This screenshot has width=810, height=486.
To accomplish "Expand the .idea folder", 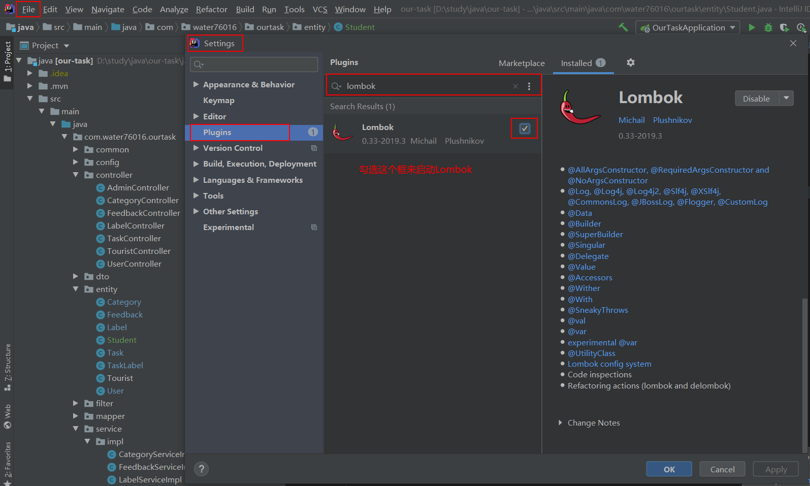I will click(x=30, y=74).
